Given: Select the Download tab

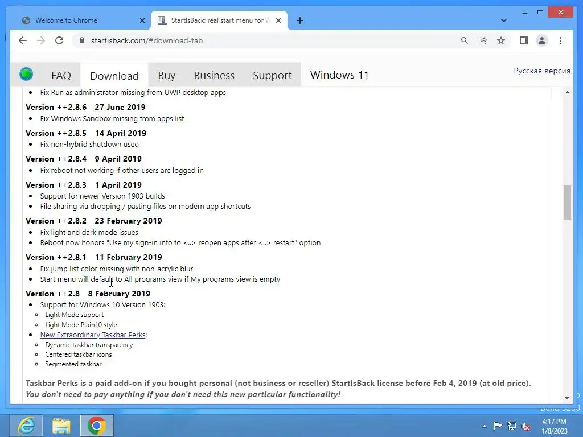Looking at the screenshot, I should [x=114, y=76].
